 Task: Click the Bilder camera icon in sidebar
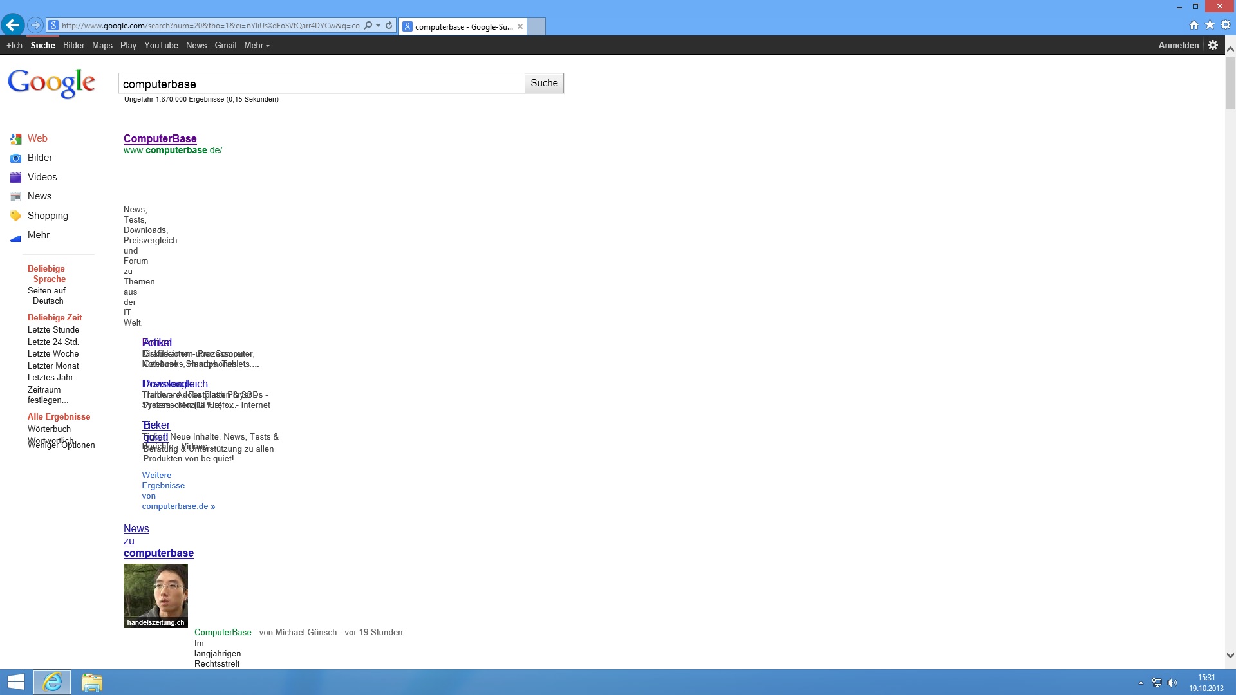[16, 158]
